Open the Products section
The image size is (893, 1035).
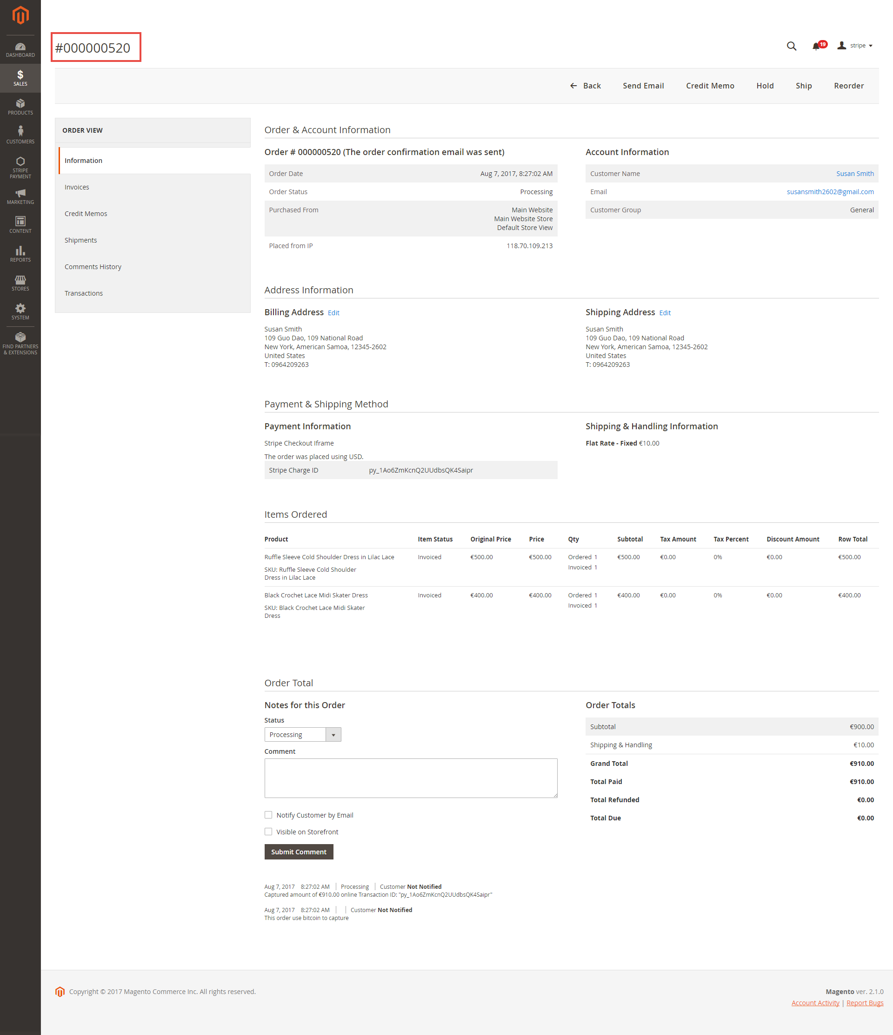coord(20,107)
